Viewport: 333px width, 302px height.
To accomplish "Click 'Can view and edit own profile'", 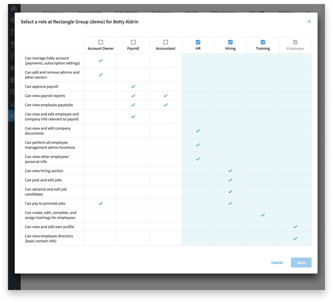I will [49, 226].
